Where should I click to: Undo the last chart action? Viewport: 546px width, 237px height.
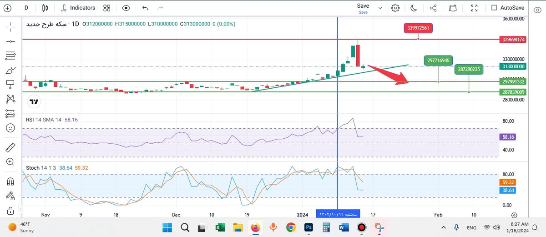pyautogui.click(x=145, y=8)
